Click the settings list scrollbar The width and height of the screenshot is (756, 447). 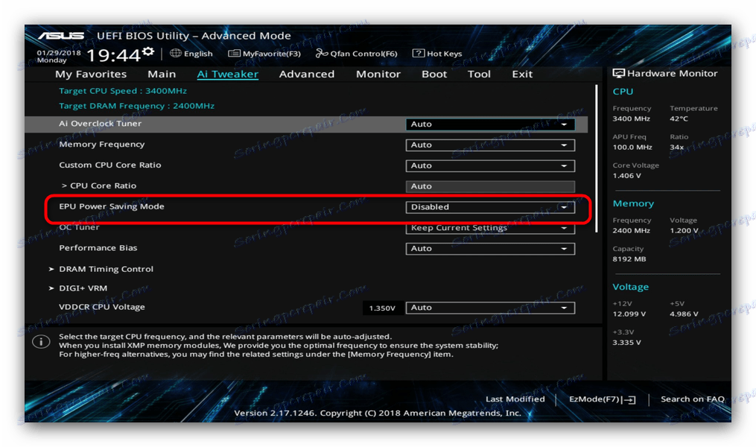click(x=597, y=158)
